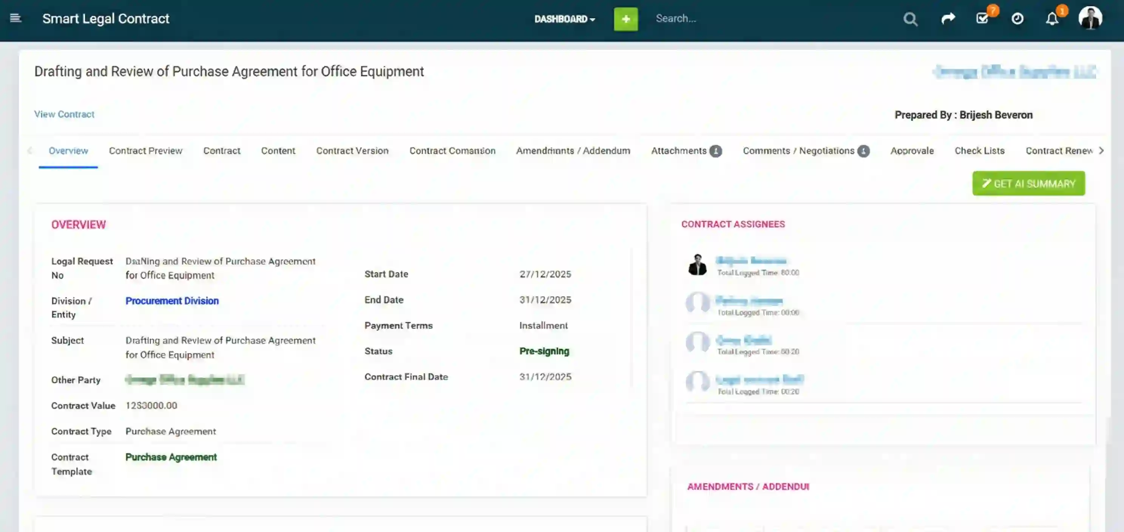Open the View Contract link

pyautogui.click(x=64, y=114)
